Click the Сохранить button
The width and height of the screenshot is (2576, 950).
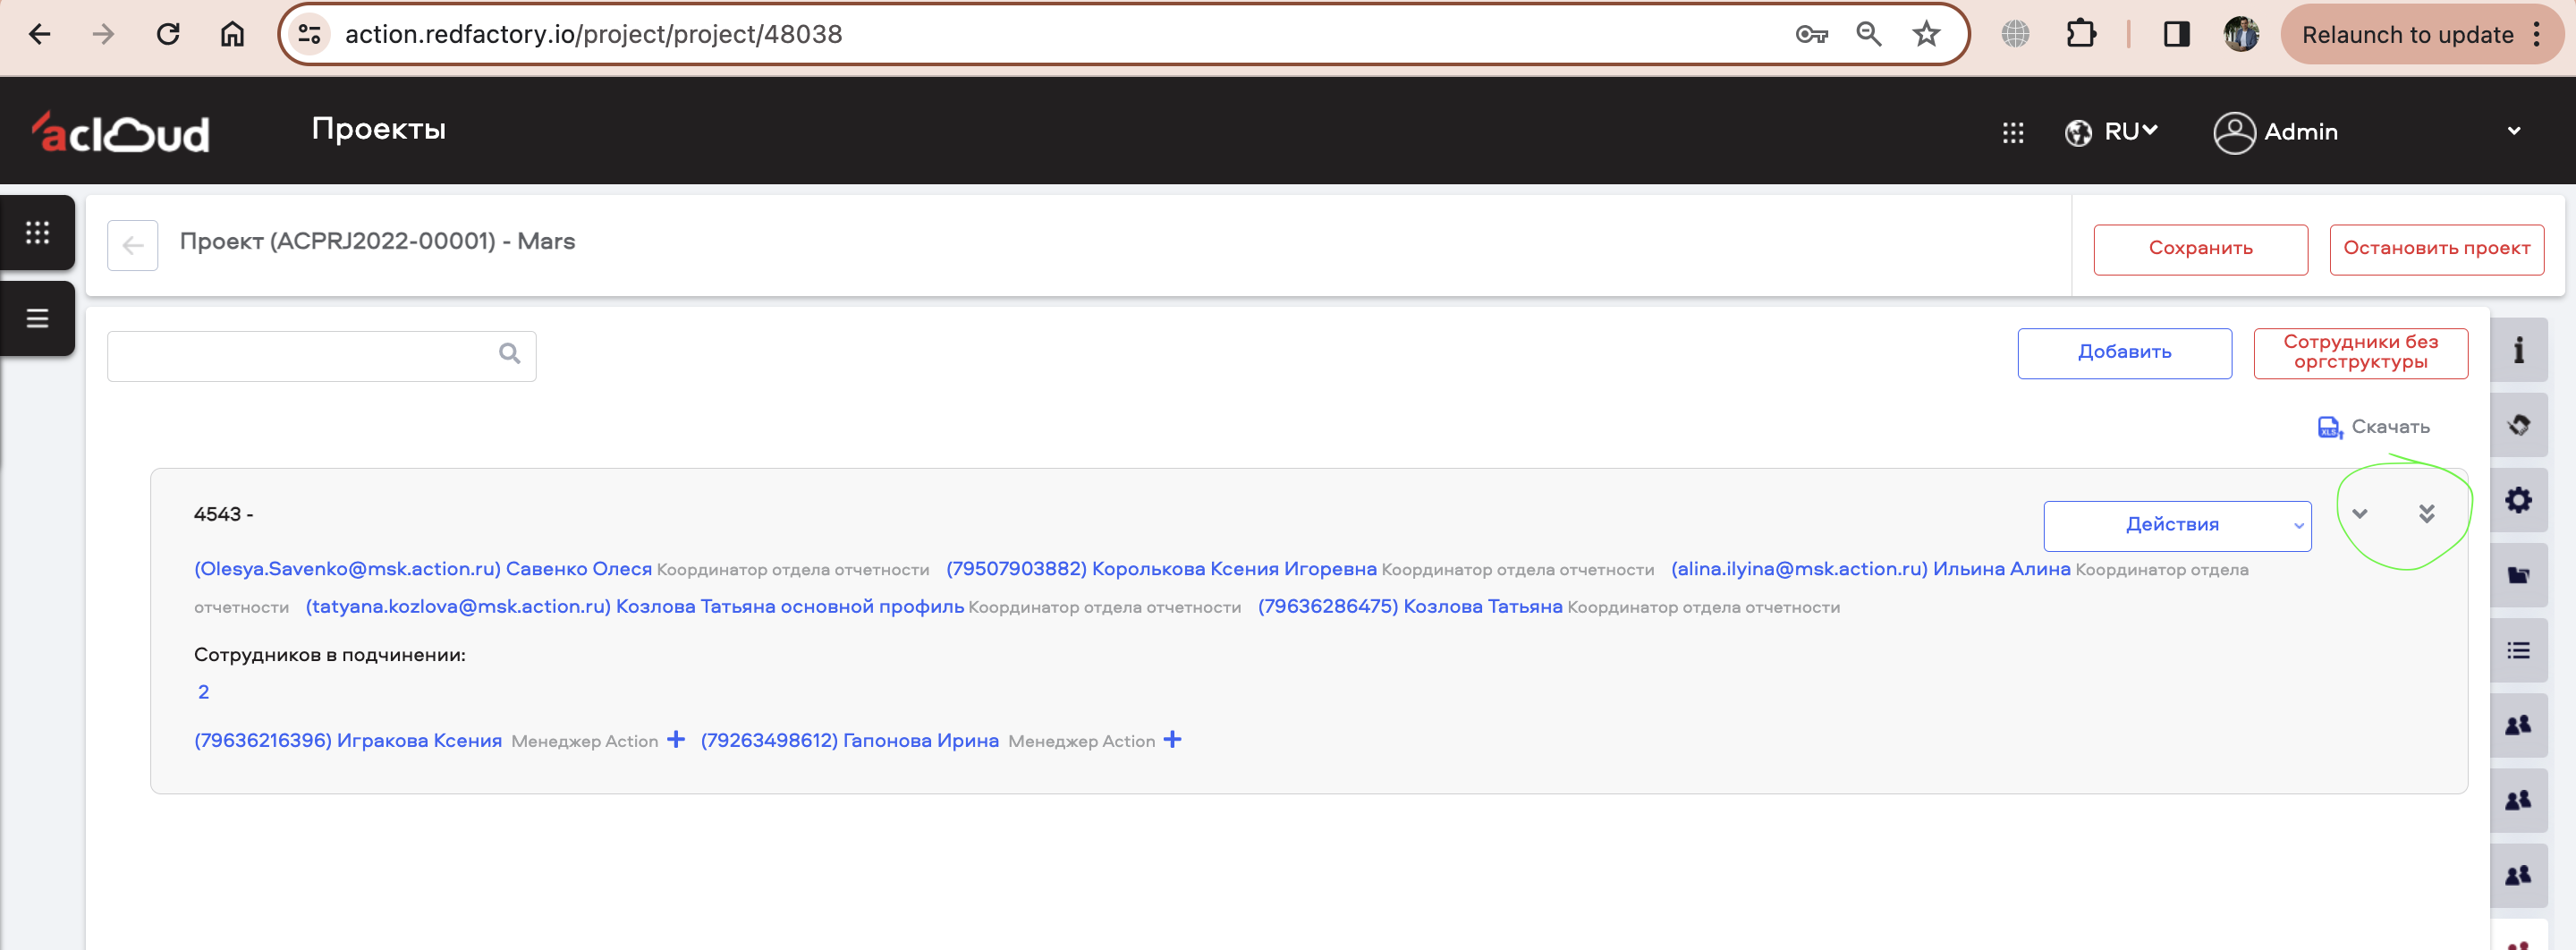click(2200, 249)
